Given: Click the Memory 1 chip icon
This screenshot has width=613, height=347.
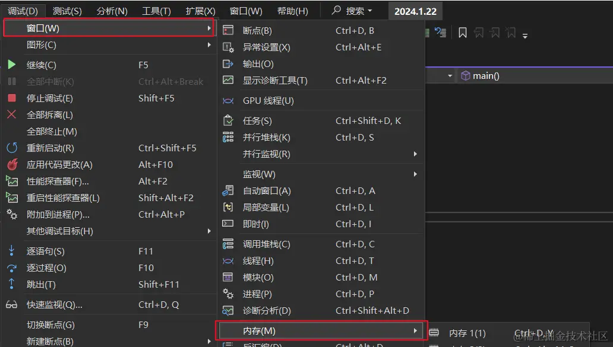Looking at the screenshot, I should tap(434, 333).
